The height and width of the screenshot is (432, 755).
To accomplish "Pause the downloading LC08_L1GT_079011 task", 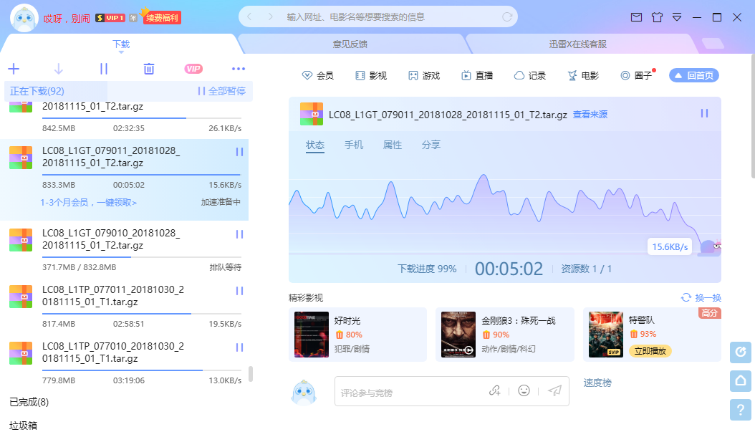I will tap(239, 152).
